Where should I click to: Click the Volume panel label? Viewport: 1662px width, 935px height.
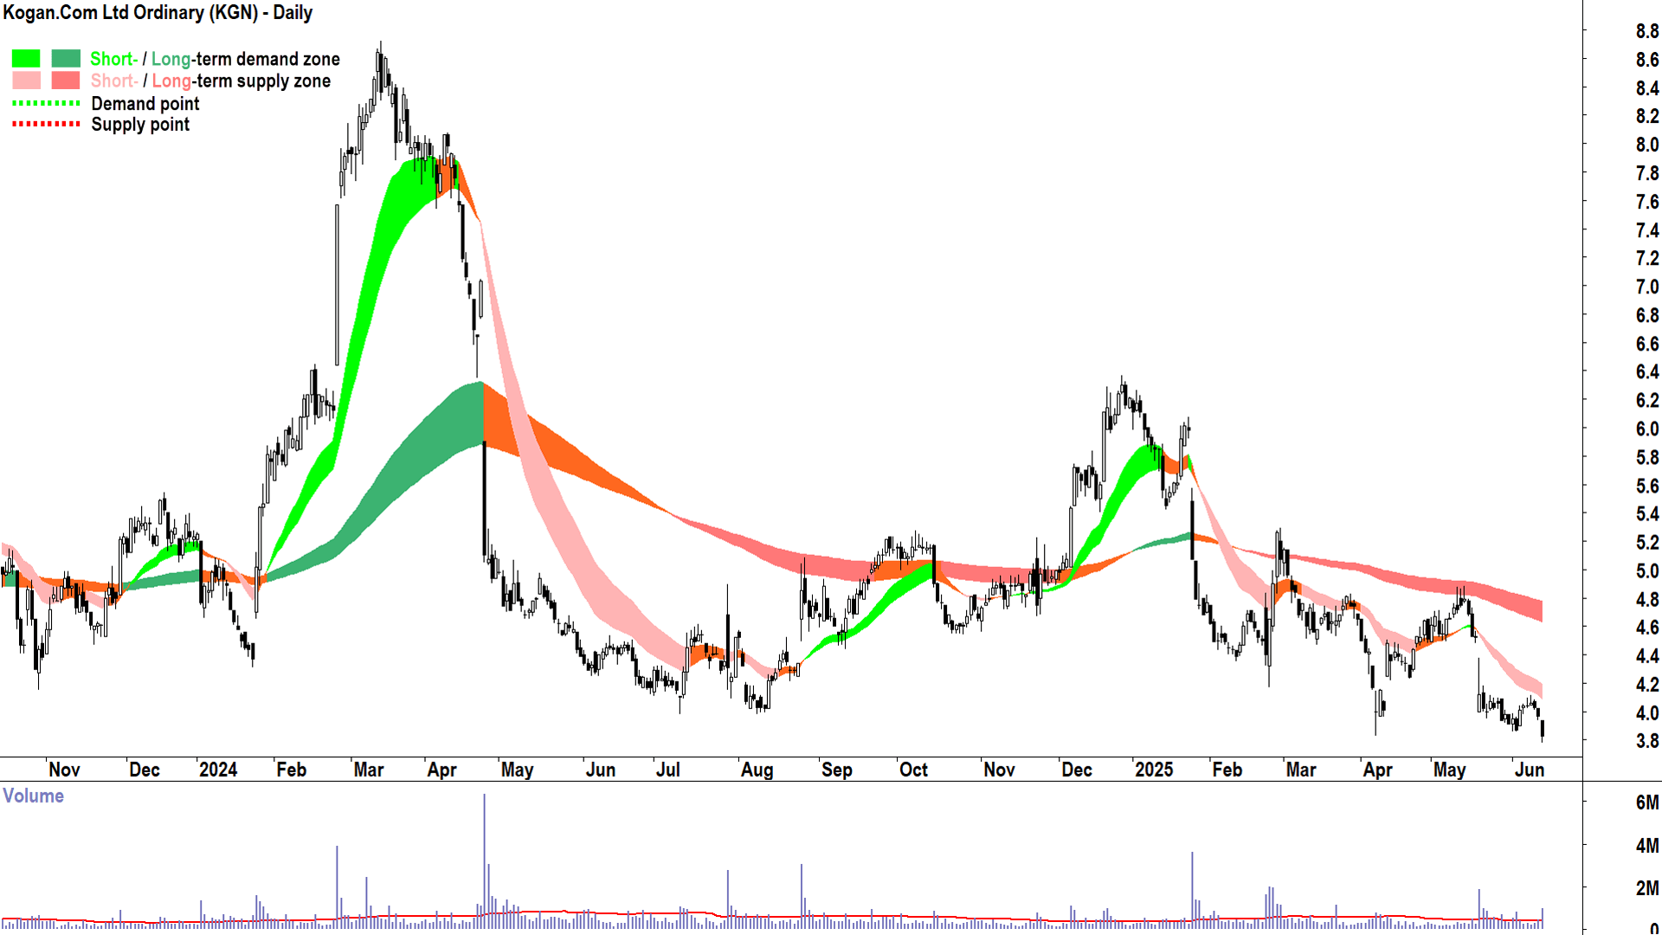click(33, 796)
